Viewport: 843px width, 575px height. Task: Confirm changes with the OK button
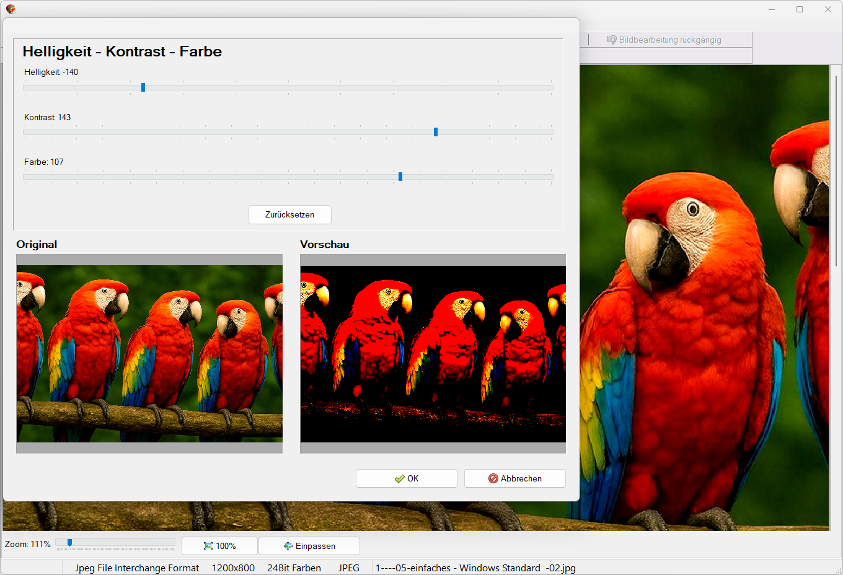click(x=406, y=478)
